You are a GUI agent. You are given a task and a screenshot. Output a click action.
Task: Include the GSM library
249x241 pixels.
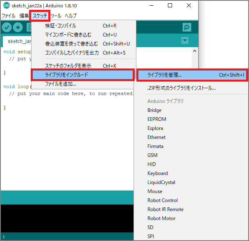tap(191, 155)
